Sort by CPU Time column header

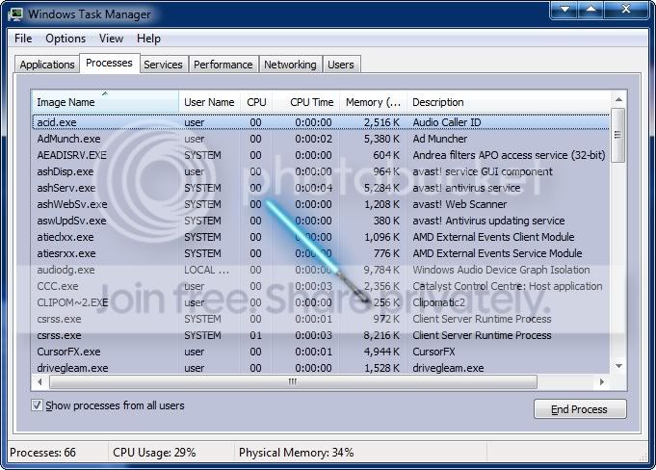pos(305,102)
